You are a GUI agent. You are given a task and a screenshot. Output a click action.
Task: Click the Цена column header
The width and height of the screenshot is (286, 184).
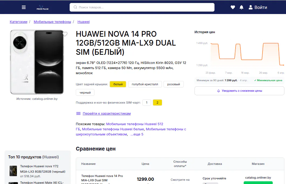(x=145, y=164)
